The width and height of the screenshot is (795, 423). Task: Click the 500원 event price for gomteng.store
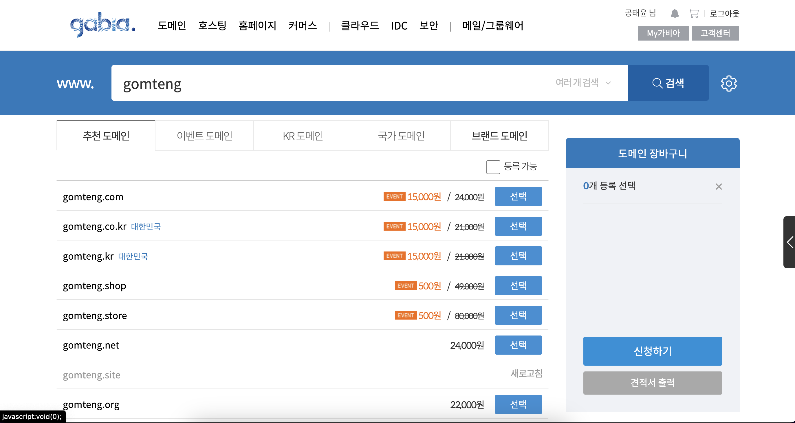coord(430,316)
